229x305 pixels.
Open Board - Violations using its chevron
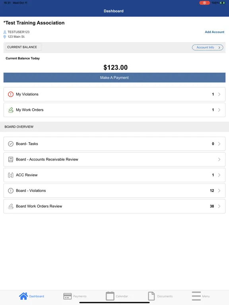pyautogui.click(x=219, y=191)
